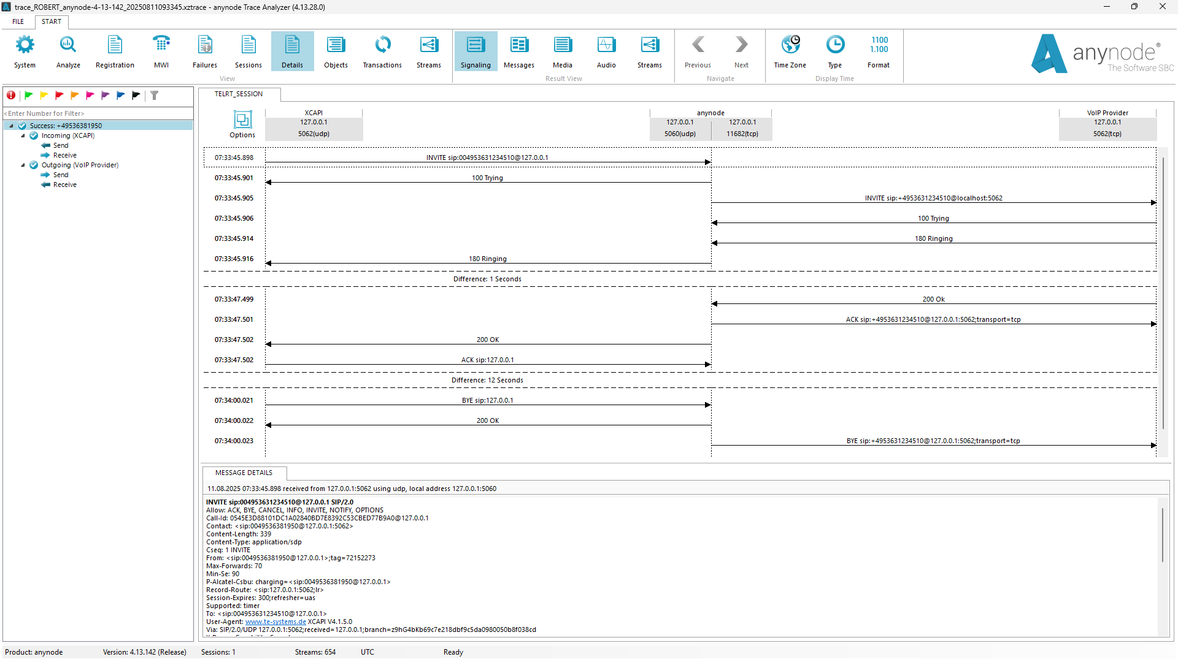Collapse the Outgoing (VoIP Provider) node
1178x662 pixels.
click(23, 165)
